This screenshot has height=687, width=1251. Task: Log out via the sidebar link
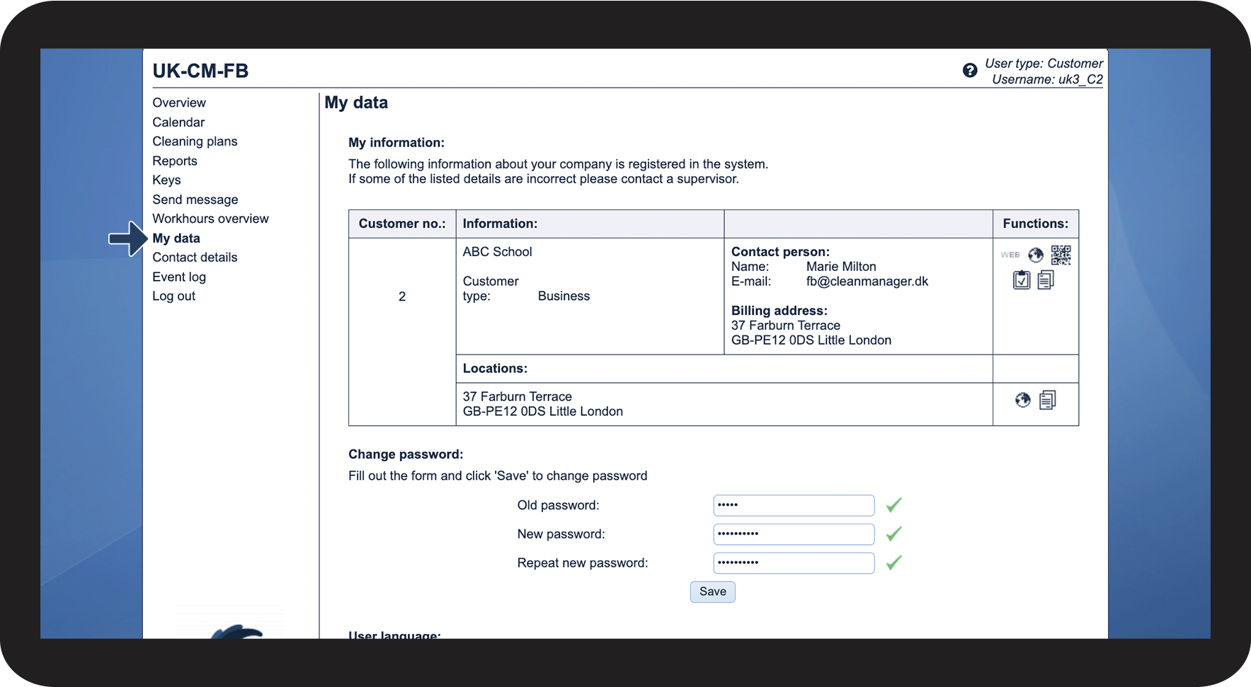173,296
